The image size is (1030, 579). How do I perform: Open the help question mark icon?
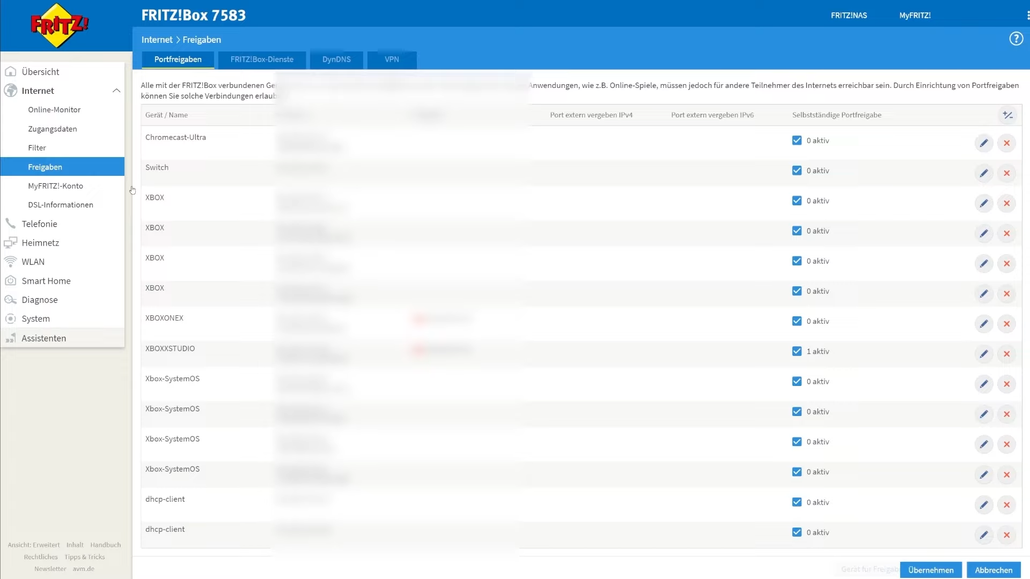(x=1016, y=39)
